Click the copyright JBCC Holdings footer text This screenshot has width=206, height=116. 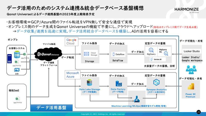click(103, 114)
